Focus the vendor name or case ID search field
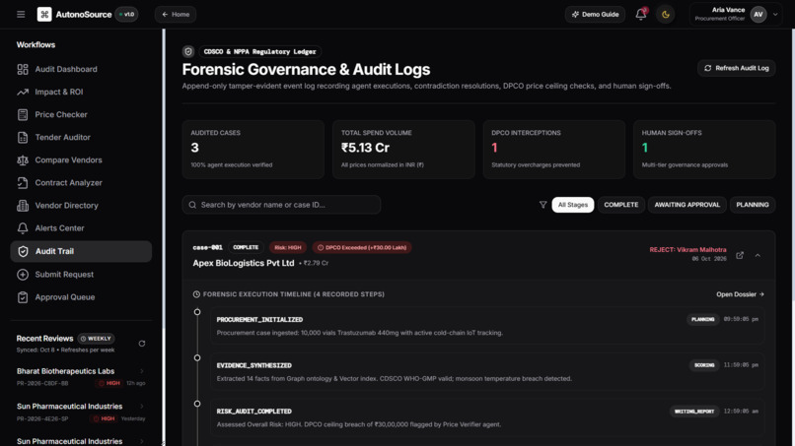795x446 pixels. (281, 205)
